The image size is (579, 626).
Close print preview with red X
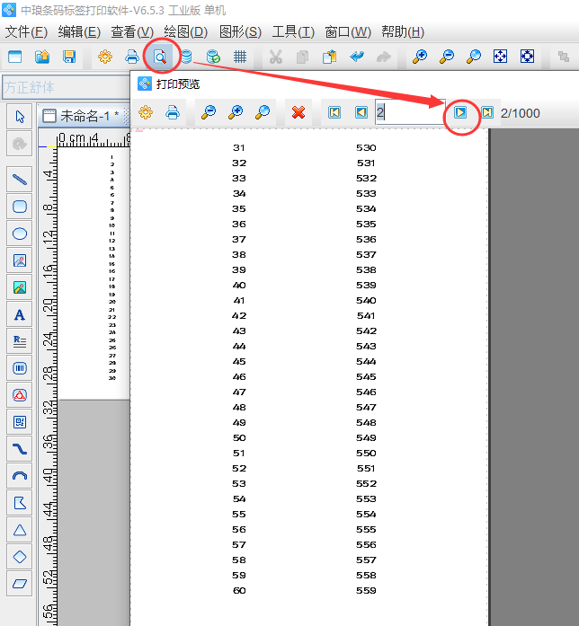pos(298,112)
